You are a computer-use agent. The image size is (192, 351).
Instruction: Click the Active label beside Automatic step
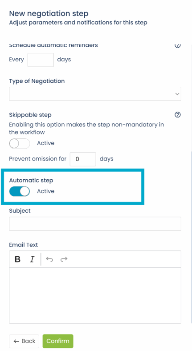point(46,191)
